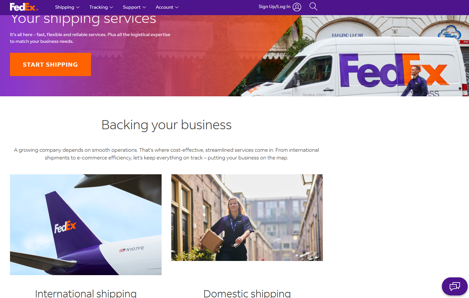
Task: Expand the Account menu chevron
Action: coord(177,7)
